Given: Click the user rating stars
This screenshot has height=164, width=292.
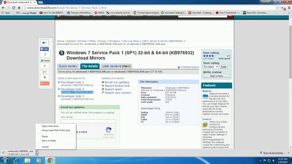Looking at the screenshot, I should tap(209, 56).
